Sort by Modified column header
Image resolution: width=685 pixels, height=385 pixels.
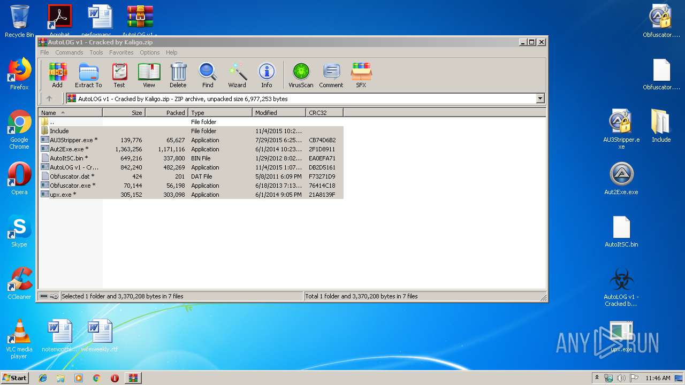point(279,113)
